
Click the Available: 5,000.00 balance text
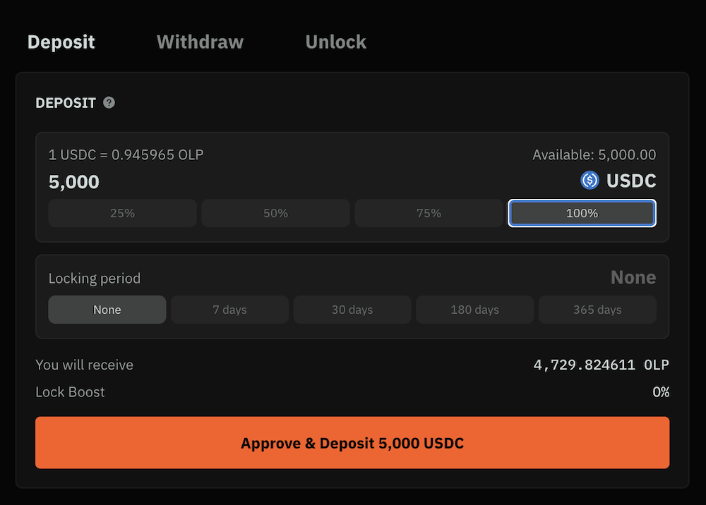[x=594, y=155]
